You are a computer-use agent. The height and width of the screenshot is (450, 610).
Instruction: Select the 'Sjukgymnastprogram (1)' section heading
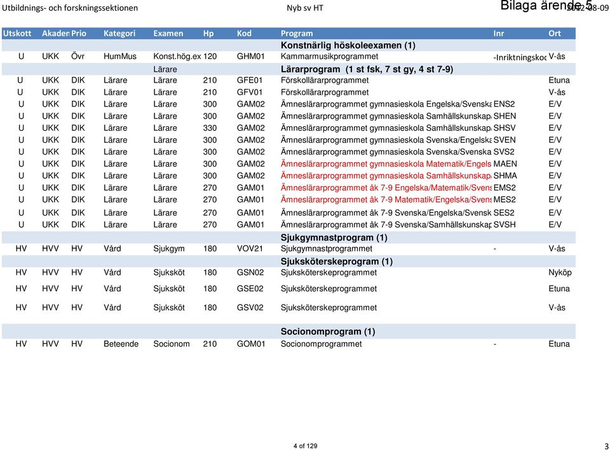[334, 237]
